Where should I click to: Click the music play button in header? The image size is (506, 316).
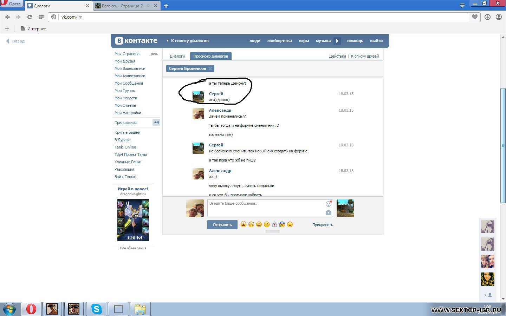[x=337, y=41]
